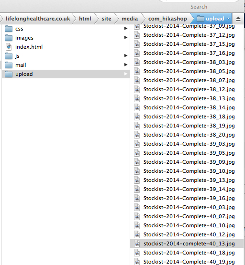
Task: Select file Stockist-2014-Complete-37_16.jpg
Action: pos(189,53)
